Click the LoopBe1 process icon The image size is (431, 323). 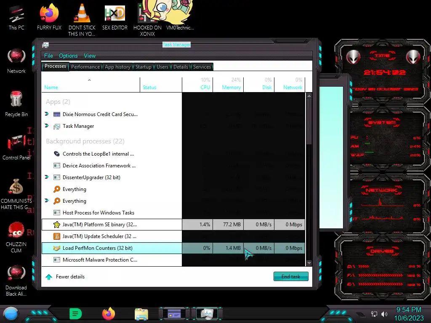(57, 154)
